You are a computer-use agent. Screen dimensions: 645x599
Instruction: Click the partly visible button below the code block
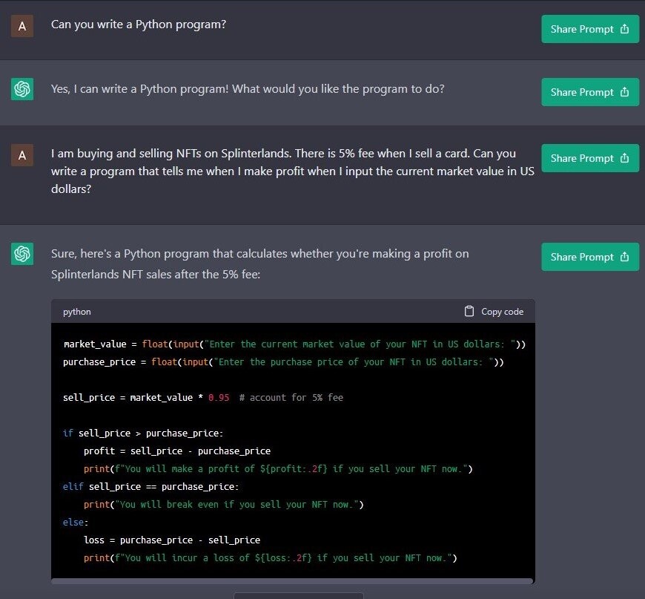(x=299, y=596)
